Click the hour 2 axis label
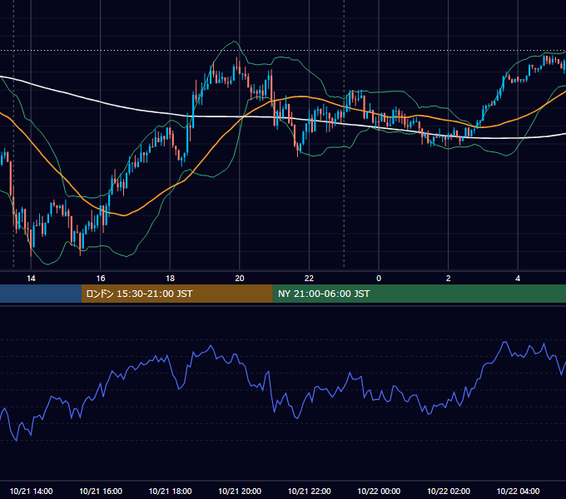Image resolution: width=566 pixels, height=499 pixels. pos(449,279)
